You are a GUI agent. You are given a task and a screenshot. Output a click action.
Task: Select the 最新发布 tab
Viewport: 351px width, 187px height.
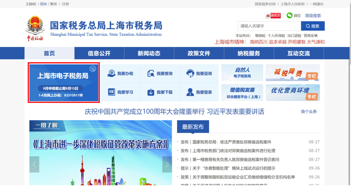click(193, 127)
